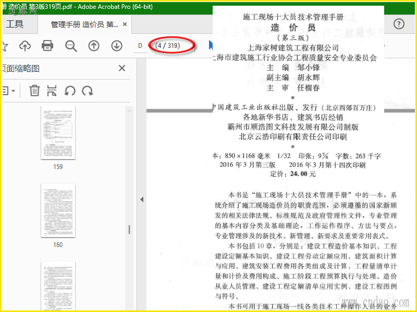417x312 pixels.
Task: Click the zoom-out search magnifier icon
Action: pos(71,46)
